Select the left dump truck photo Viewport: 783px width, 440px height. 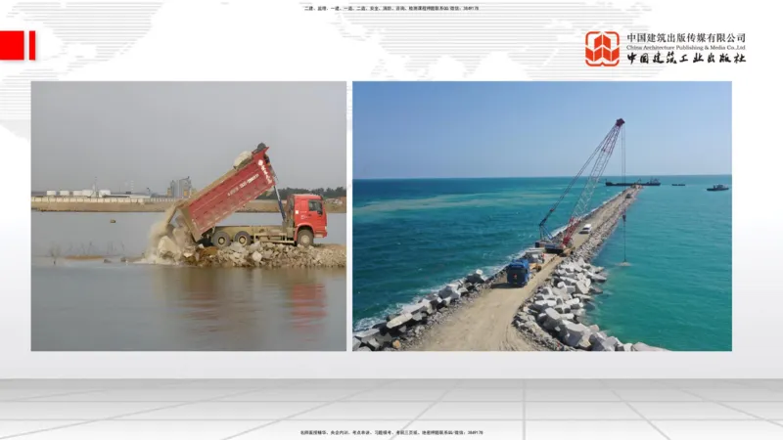coord(188,215)
